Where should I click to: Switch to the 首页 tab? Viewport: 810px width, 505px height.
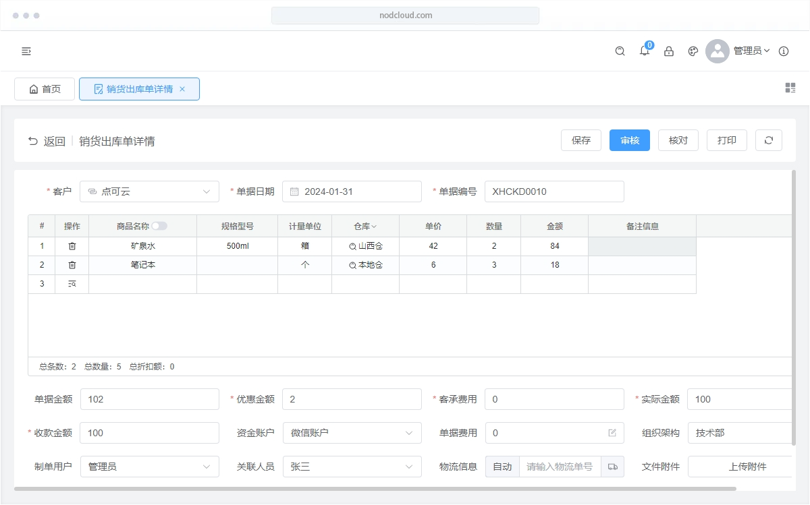[45, 89]
